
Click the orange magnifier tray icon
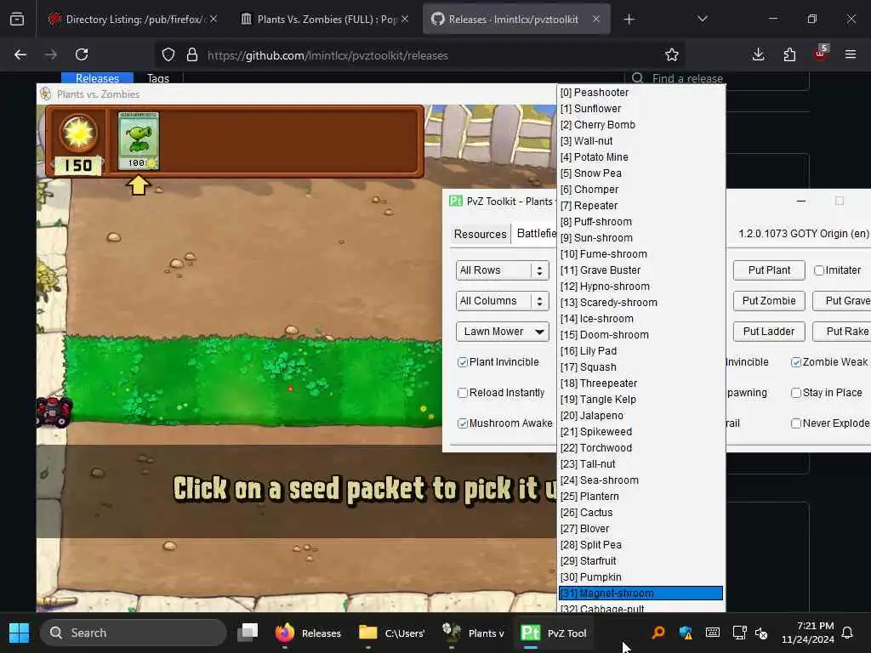point(658,633)
